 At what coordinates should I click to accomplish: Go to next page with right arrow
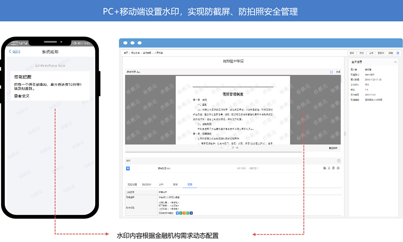[237, 148]
